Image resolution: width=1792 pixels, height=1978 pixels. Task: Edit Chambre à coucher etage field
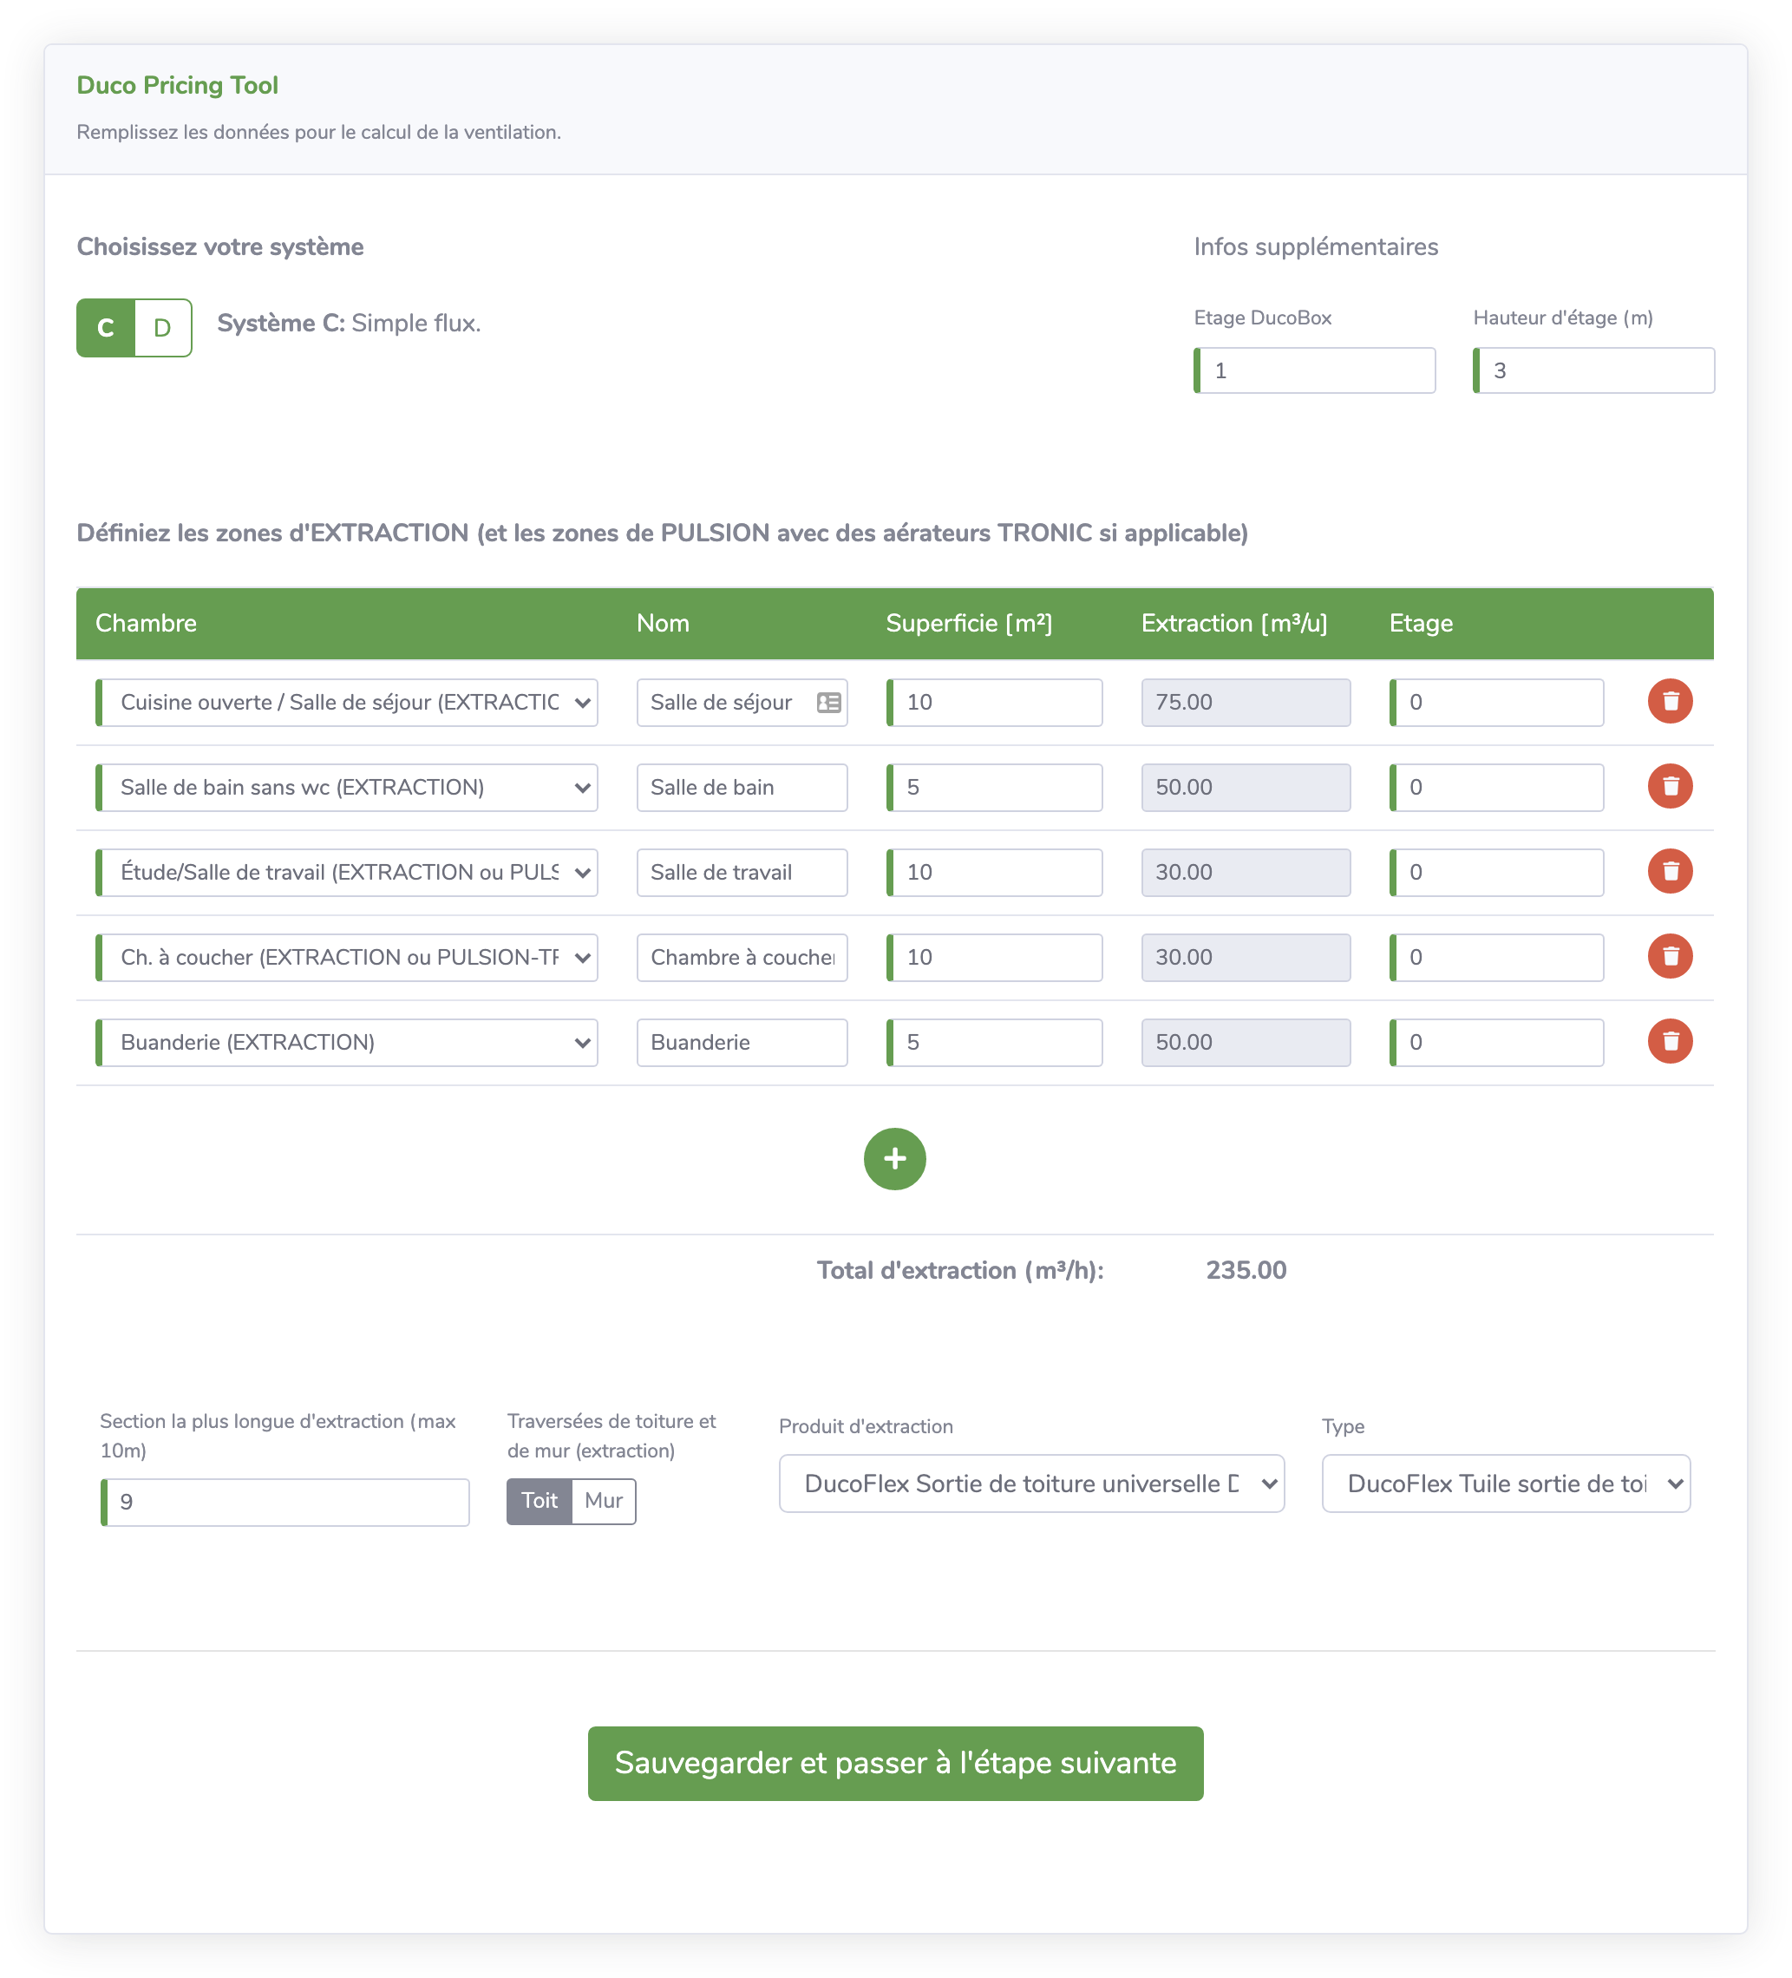click(x=1497, y=958)
